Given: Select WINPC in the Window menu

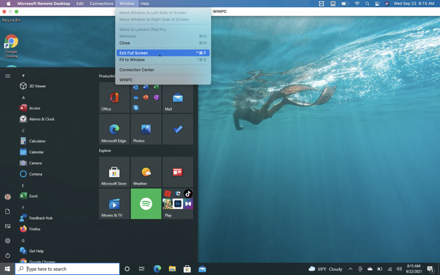Looking at the screenshot, I should point(163,80).
